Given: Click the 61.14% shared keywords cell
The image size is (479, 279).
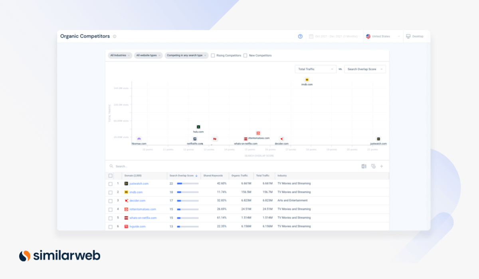Looking at the screenshot, I should tap(222, 218).
